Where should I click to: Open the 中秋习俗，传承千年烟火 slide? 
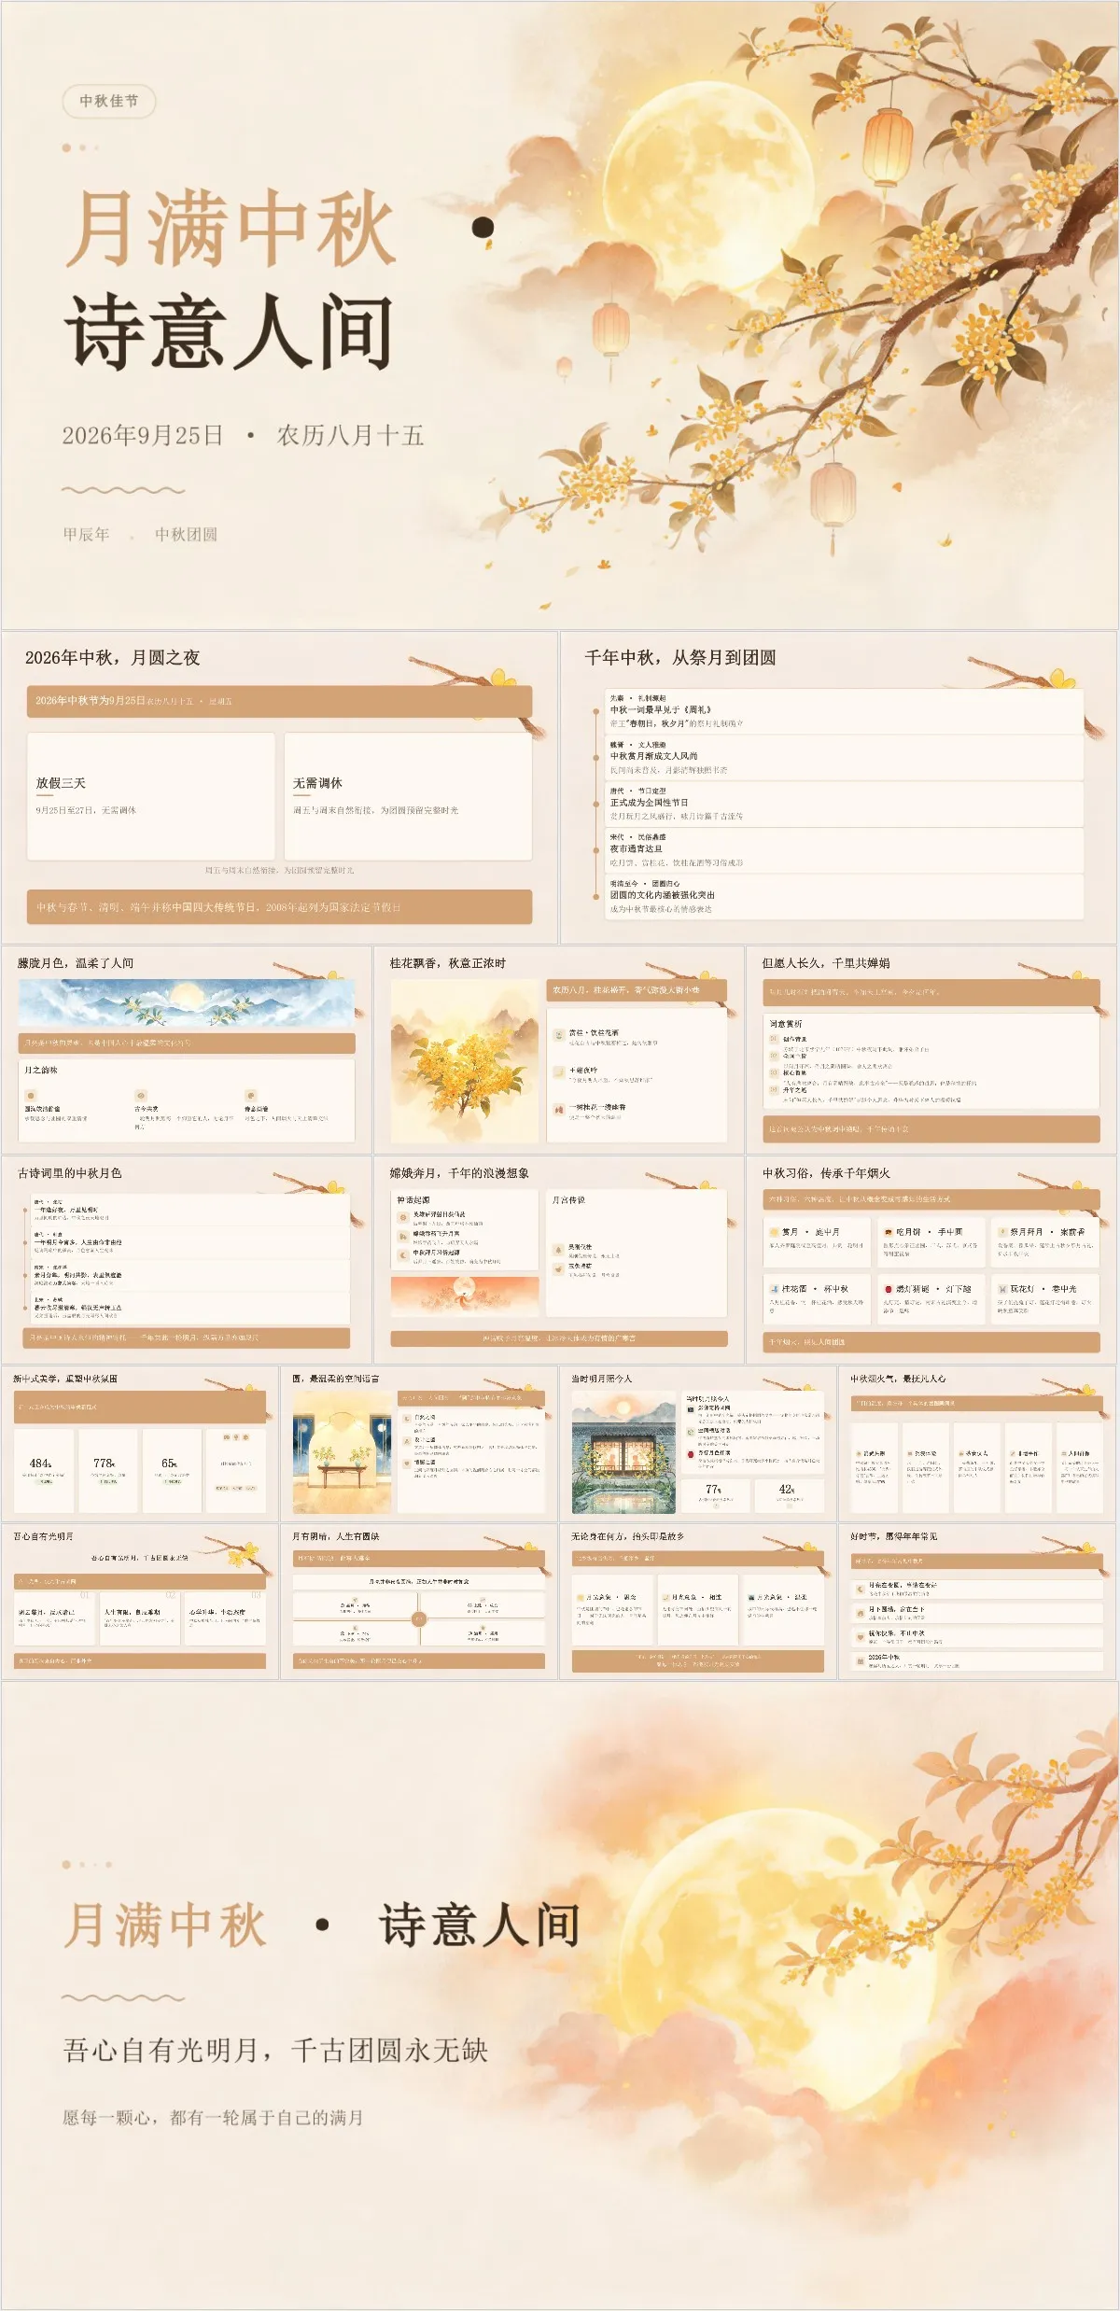pyautogui.click(x=931, y=1260)
